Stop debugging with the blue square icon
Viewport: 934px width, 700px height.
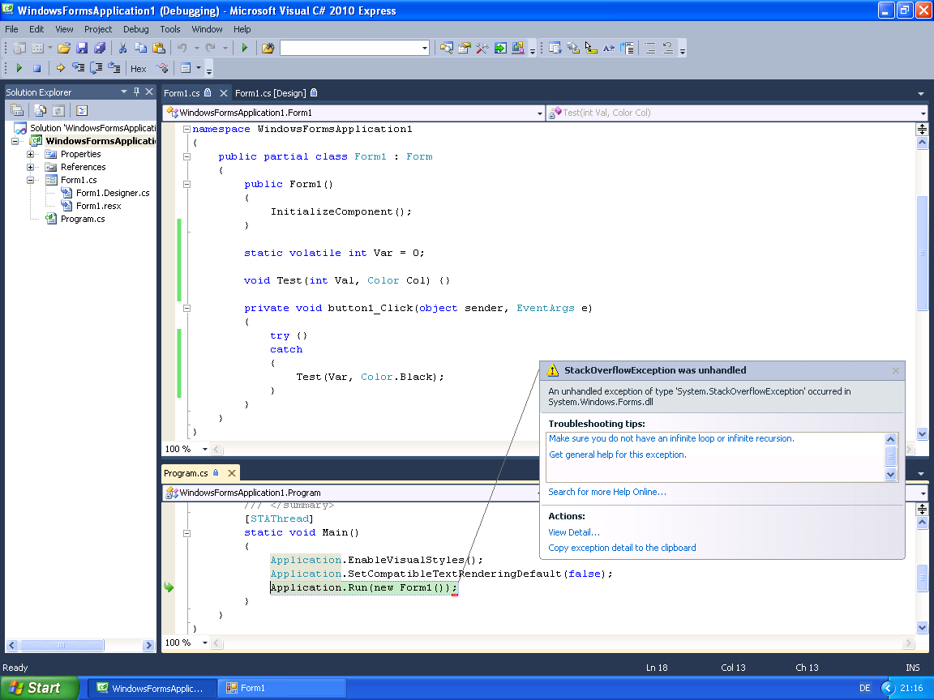[37, 68]
